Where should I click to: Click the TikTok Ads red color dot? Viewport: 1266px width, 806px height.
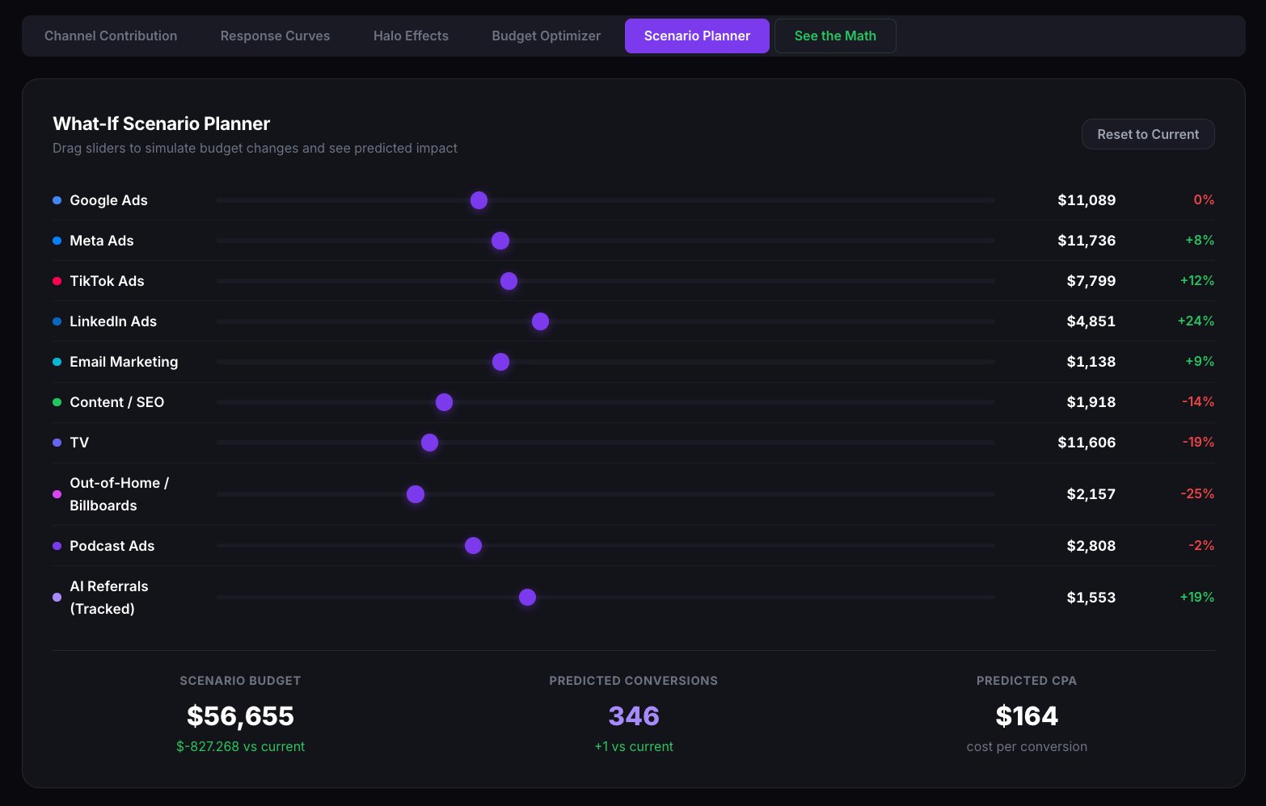tap(57, 281)
